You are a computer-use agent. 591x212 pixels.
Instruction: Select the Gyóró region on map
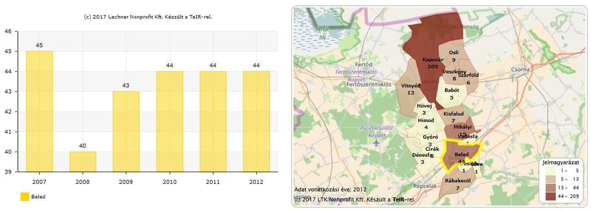(429, 140)
